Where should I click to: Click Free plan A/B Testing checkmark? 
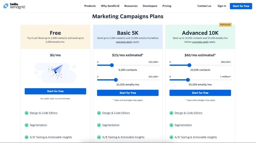click(26, 137)
